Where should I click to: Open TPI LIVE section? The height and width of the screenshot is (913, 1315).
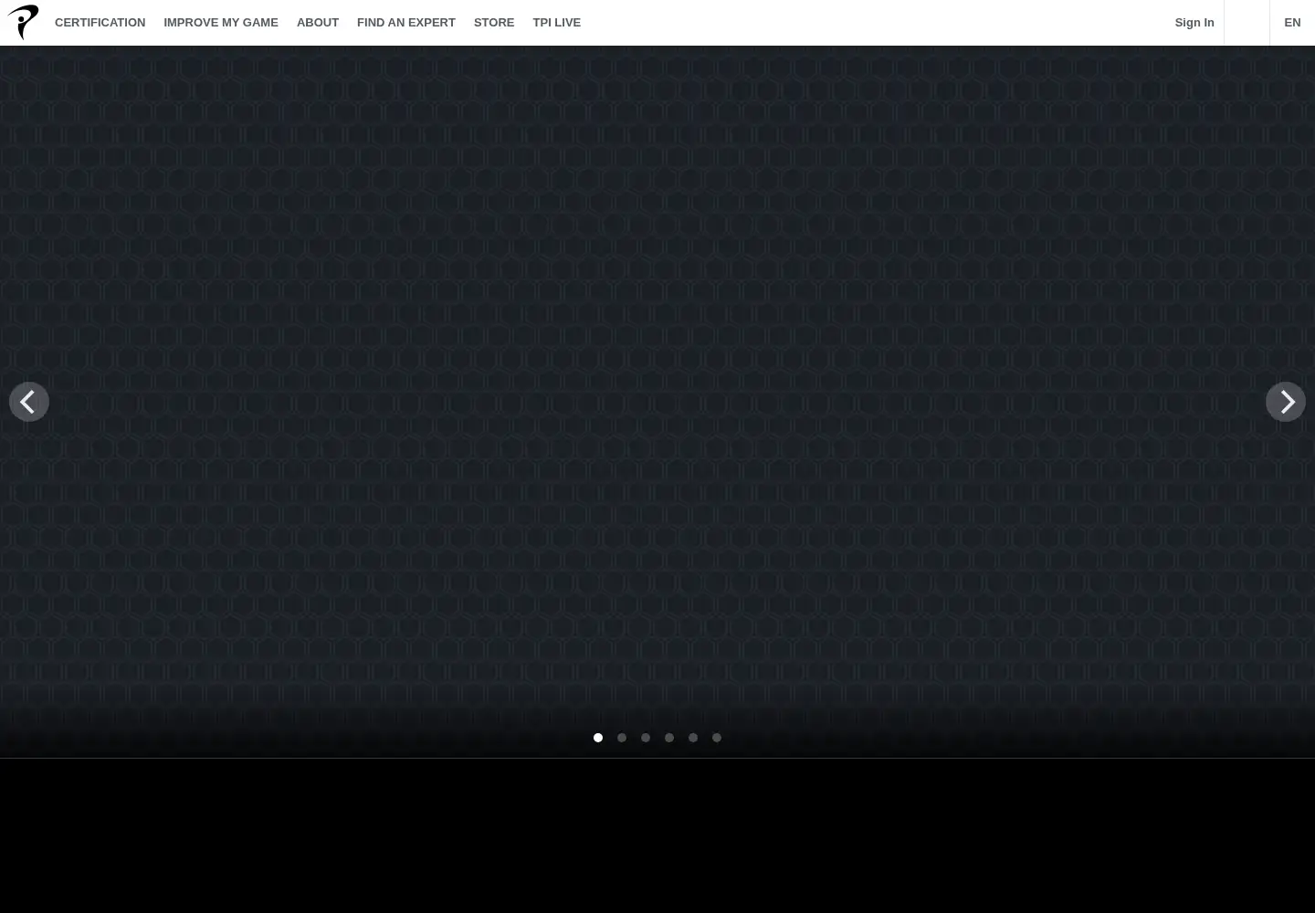click(x=557, y=23)
